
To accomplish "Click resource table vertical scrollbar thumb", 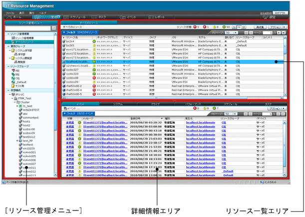I will click(x=285, y=46).
